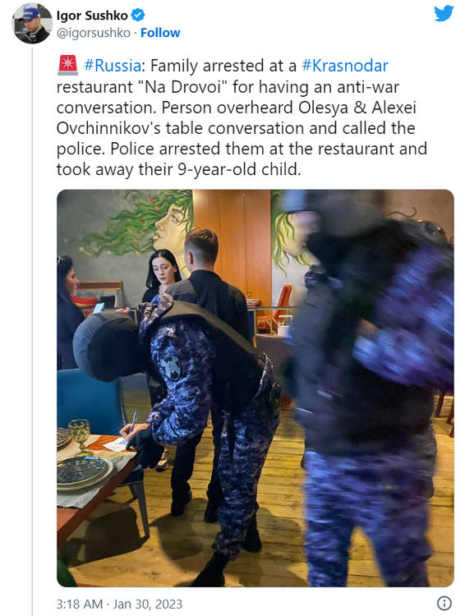The height and width of the screenshot is (616, 465).
Task: Click the green goblet on the table in photo
Action: pos(80,436)
